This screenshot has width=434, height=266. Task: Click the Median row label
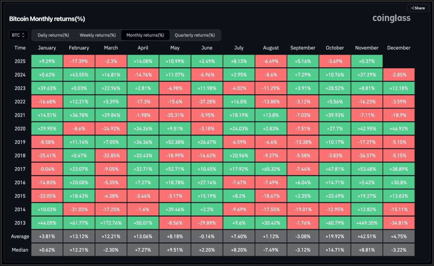pos(20,249)
